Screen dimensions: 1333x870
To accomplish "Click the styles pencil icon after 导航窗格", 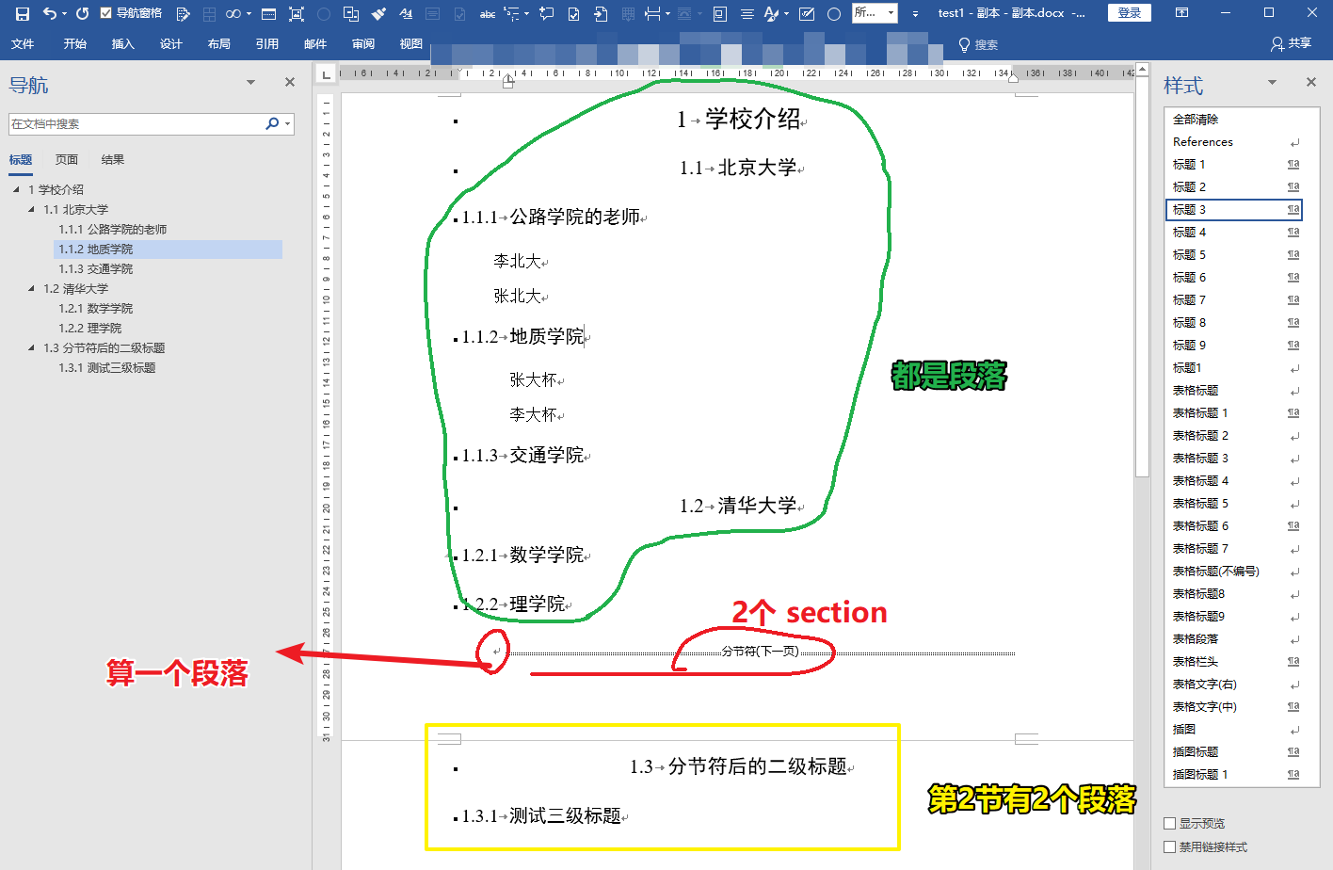I will pyautogui.click(x=183, y=13).
